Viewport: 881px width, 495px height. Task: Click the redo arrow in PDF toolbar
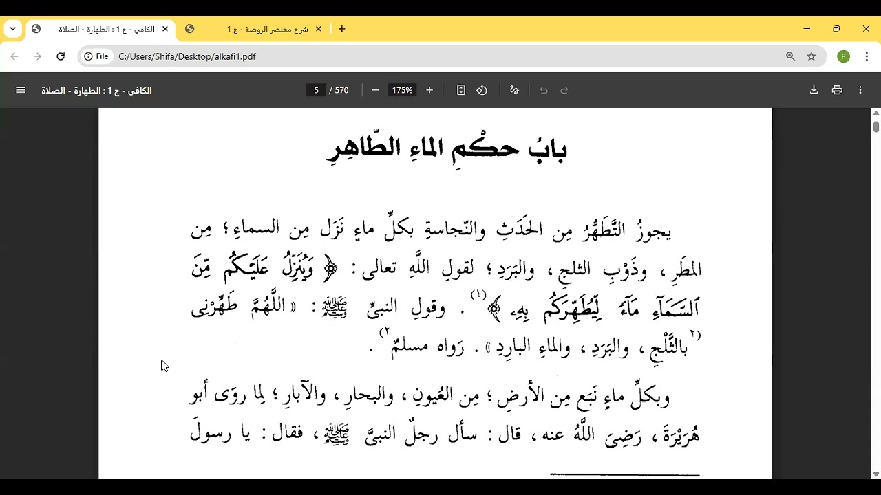point(564,90)
